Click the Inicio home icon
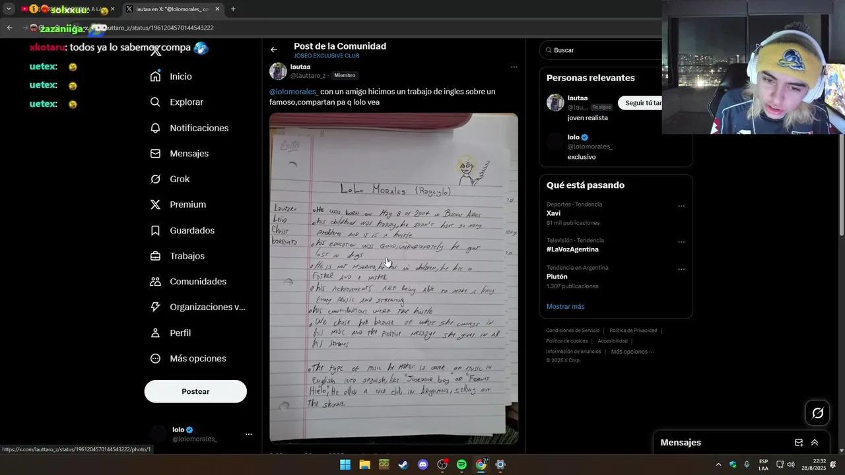 (155, 77)
